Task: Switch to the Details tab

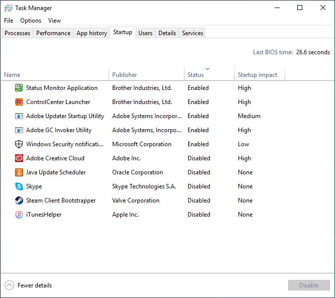Action: point(167,33)
